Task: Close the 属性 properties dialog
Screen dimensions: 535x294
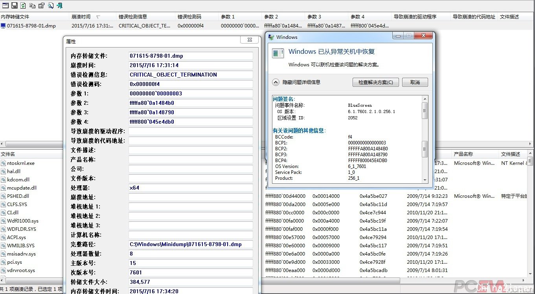Action: tap(249, 40)
